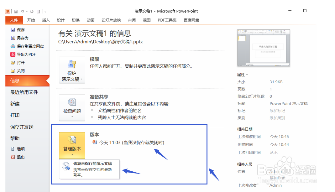Switch to the 视图 ribbon tab
Viewport: 335px width, 192px height.
pos(147,20)
